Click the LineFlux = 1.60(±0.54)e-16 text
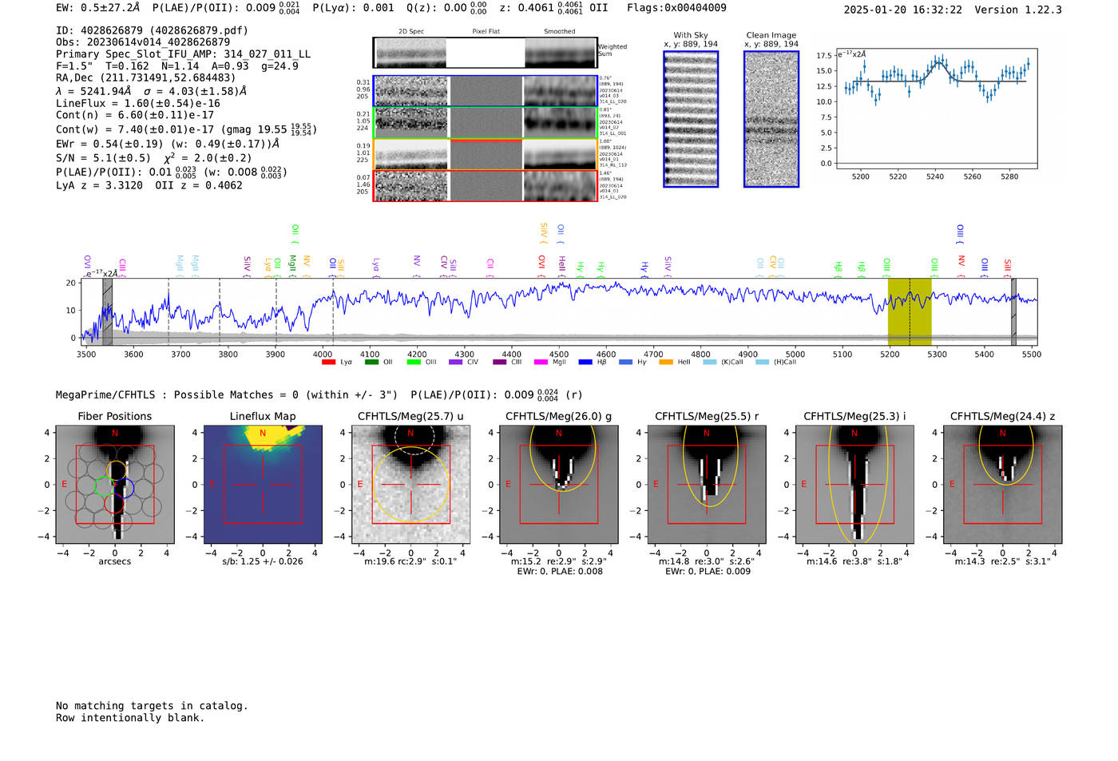 coord(138,103)
